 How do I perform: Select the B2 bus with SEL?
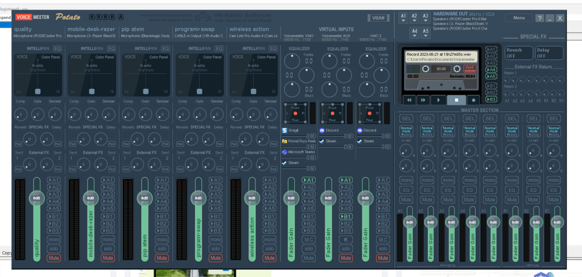coord(534,118)
